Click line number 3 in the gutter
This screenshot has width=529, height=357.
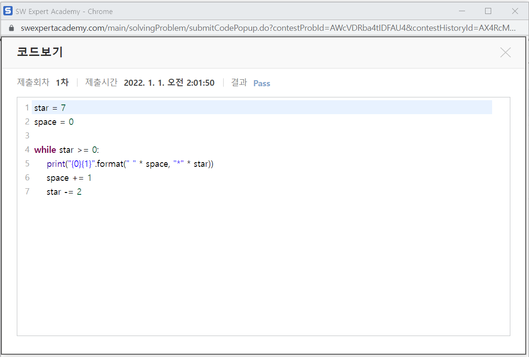27,136
